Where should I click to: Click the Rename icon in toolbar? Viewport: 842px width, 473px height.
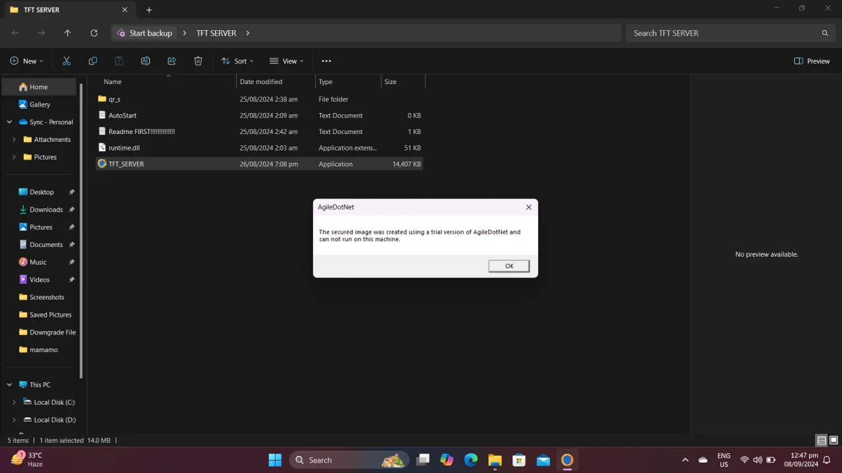tap(145, 61)
